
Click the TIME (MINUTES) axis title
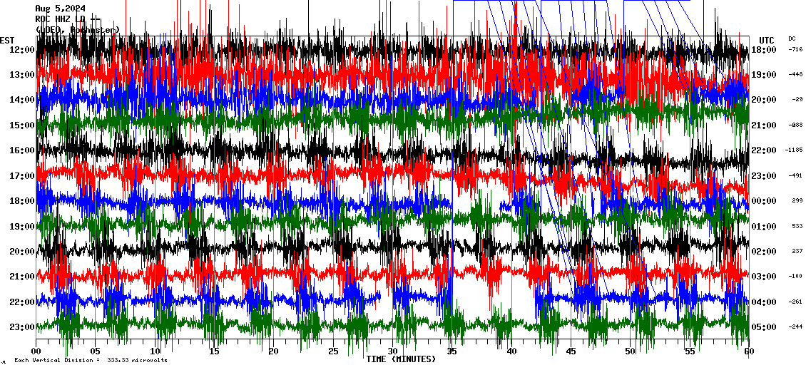pyautogui.click(x=401, y=359)
